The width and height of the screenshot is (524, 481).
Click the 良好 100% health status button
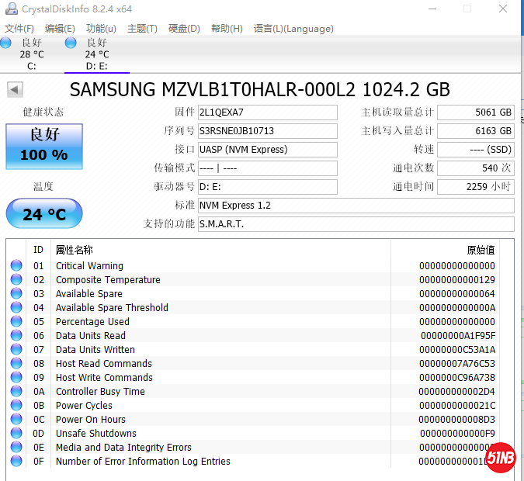click(44, 145)
